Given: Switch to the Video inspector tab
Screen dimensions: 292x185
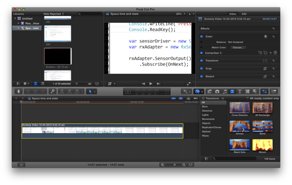Looking at the screenshot, I should [233, 14].
